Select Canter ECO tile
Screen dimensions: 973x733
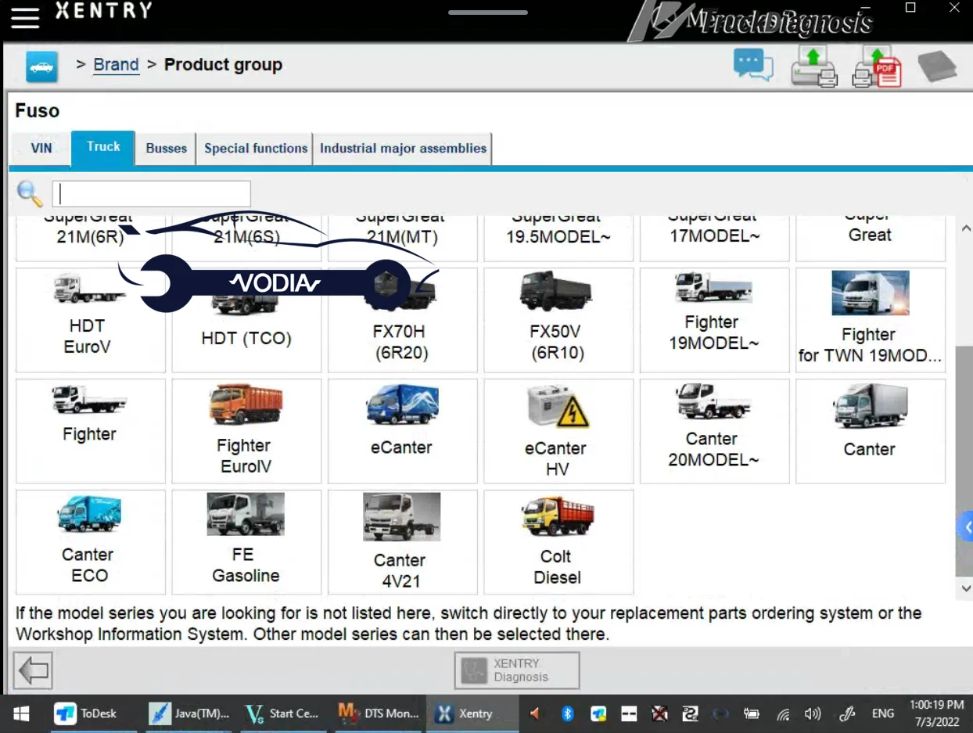tap(91, 542)
